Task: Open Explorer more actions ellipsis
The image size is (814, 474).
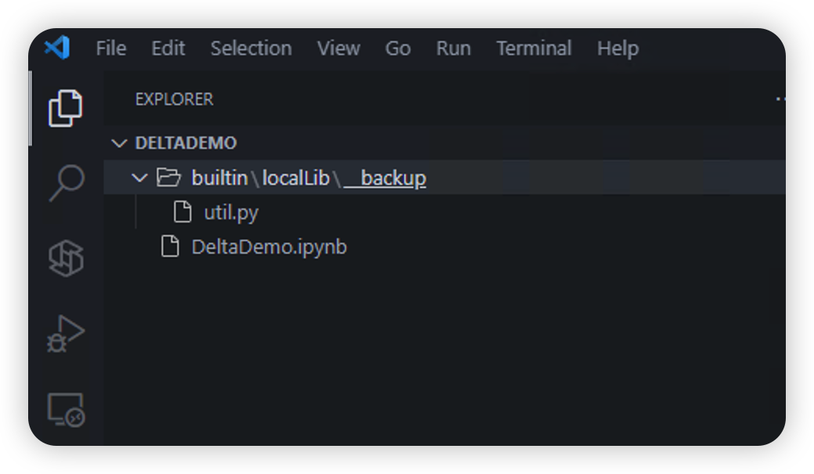Action: [780, 99]
